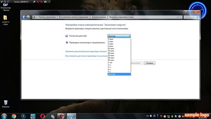
Task: Go to Все элементы панели управления in the breadcrumb
Action: [74, 17]
